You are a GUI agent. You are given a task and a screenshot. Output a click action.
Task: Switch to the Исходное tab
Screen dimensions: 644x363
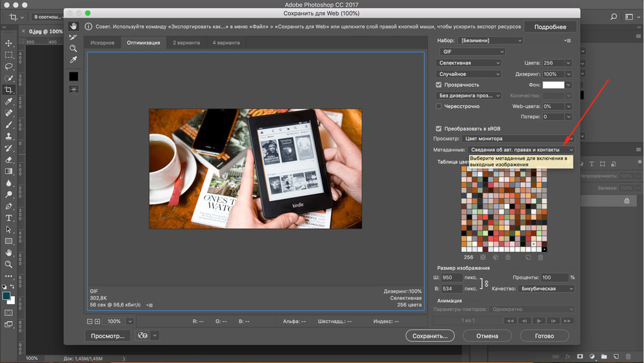coord(102,43)
